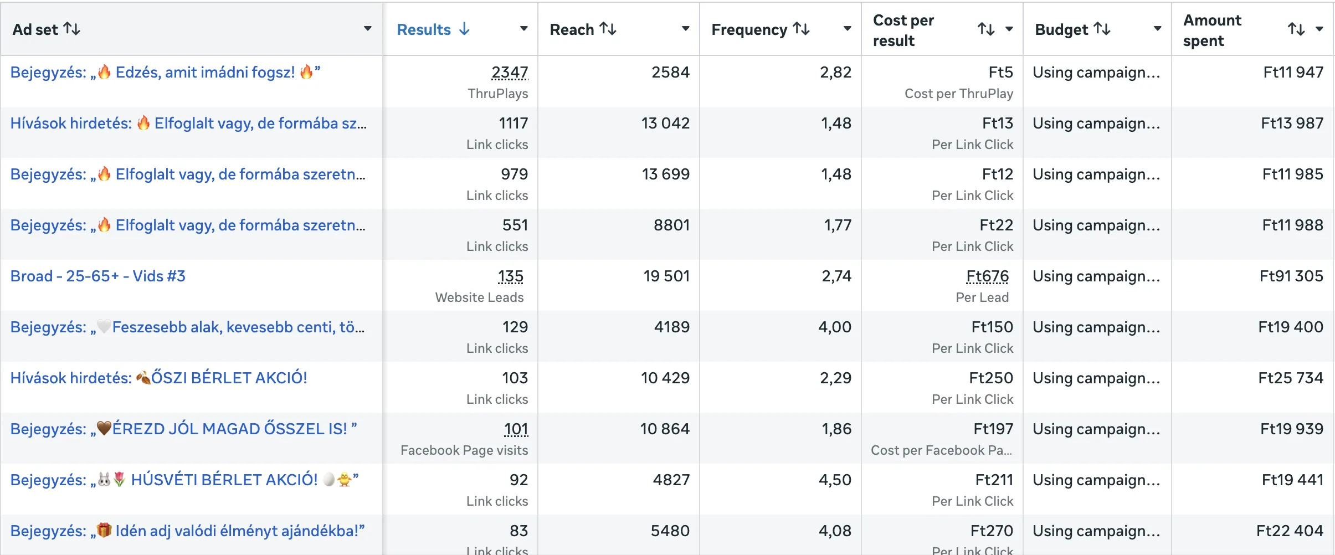The width and height of the screenshot is (1335, 555).
Task: Open ad set HÚSVÉTI BÉRLET AKCIÓ!
Action: coord(184,480)
